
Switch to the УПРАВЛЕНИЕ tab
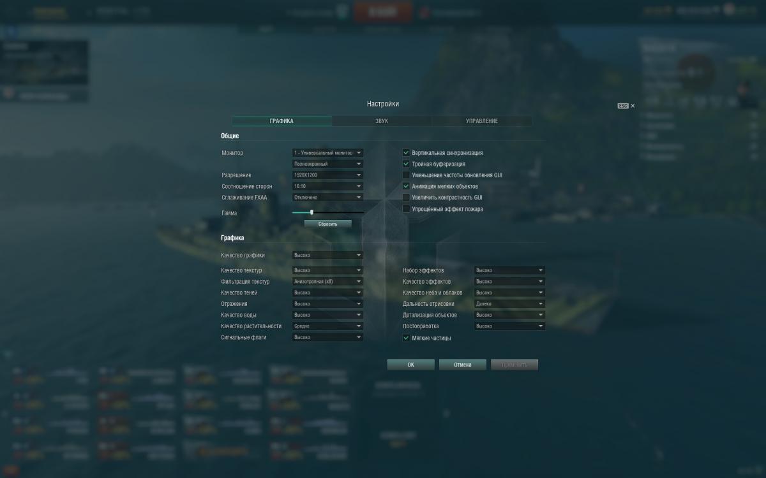482,121
